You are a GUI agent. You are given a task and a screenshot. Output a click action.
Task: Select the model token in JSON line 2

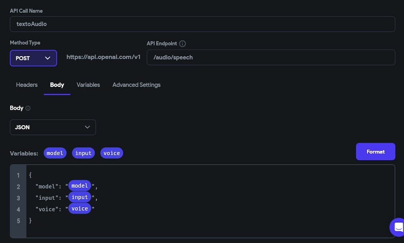(80, 186)
